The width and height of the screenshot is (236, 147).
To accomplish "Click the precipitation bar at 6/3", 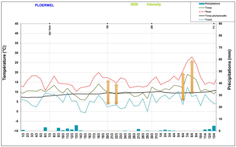I will (x=45, y=129).
